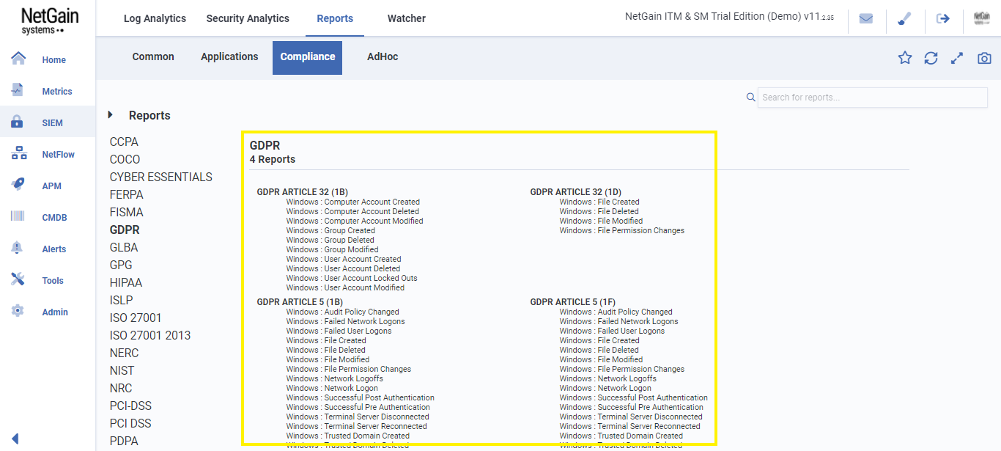Click Windows : User Account Locked Outs
The width and height of the screenshot is (1001, 451).
352,278
